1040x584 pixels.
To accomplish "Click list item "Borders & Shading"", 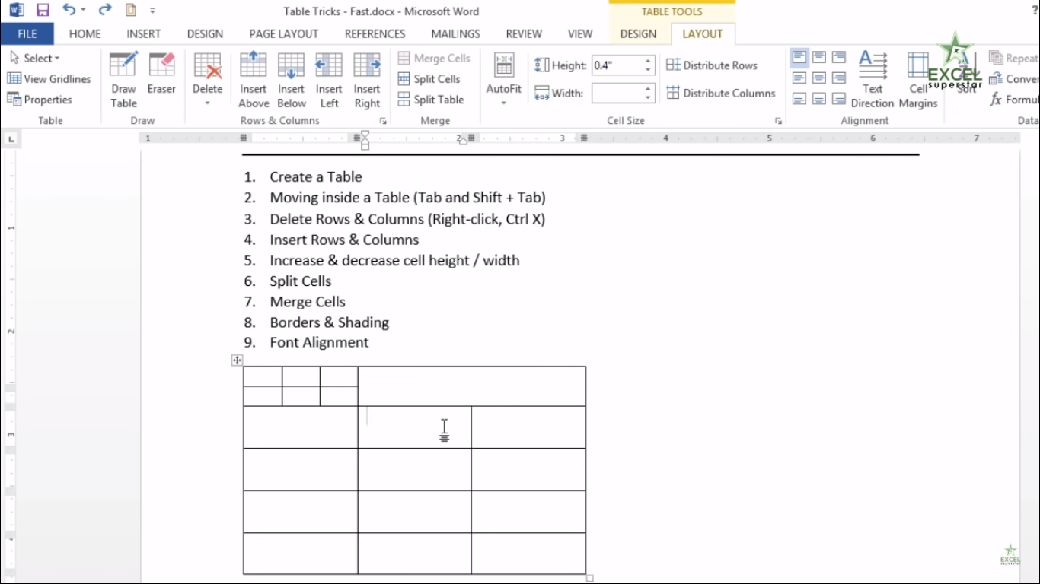I will [x=329, y=322].
